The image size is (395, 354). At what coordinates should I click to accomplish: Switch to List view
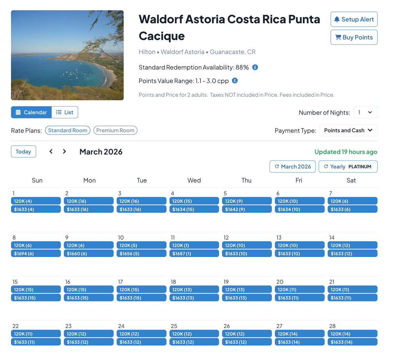click(x=65, y=112)
